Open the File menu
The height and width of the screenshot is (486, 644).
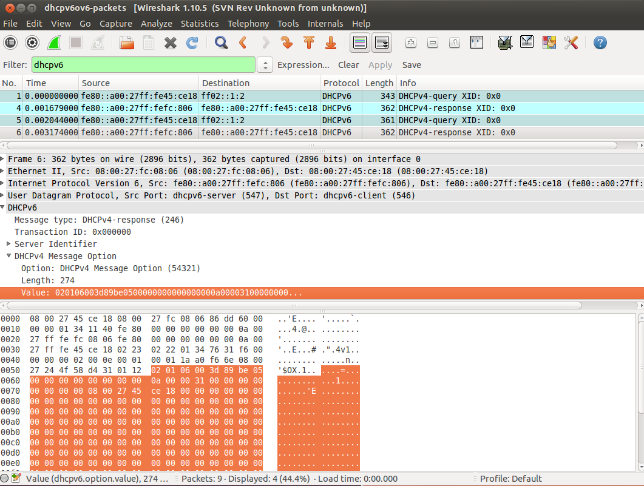point(10,24)
